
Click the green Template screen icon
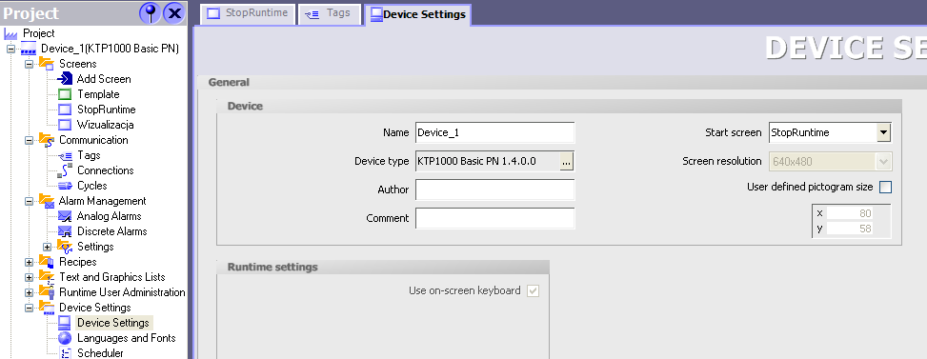[65, 94]
